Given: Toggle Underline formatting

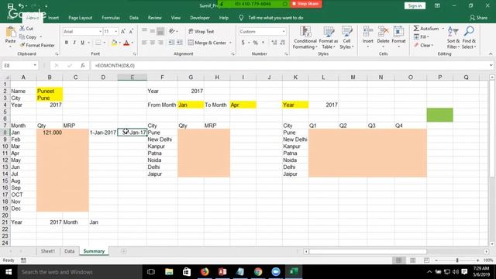Looking at the screenshot, I should coord(83,43).
